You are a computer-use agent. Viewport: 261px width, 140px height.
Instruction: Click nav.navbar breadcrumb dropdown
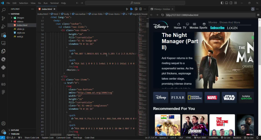pos(79,14)
